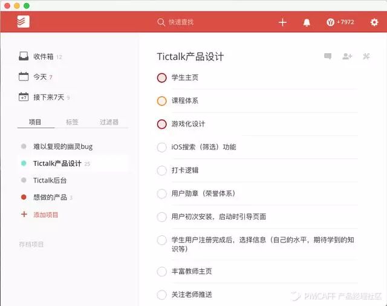
Task: Open notifications bell
Action: 307,22
